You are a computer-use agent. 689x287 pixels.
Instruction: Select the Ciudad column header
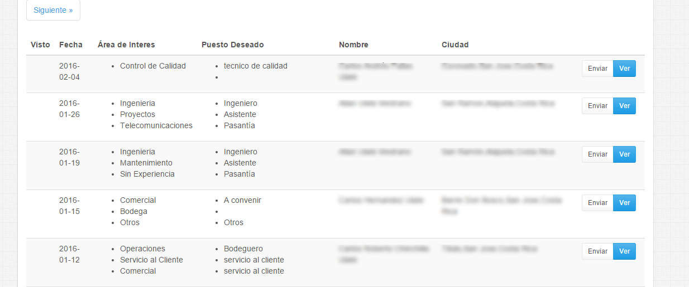coord(455,45)
